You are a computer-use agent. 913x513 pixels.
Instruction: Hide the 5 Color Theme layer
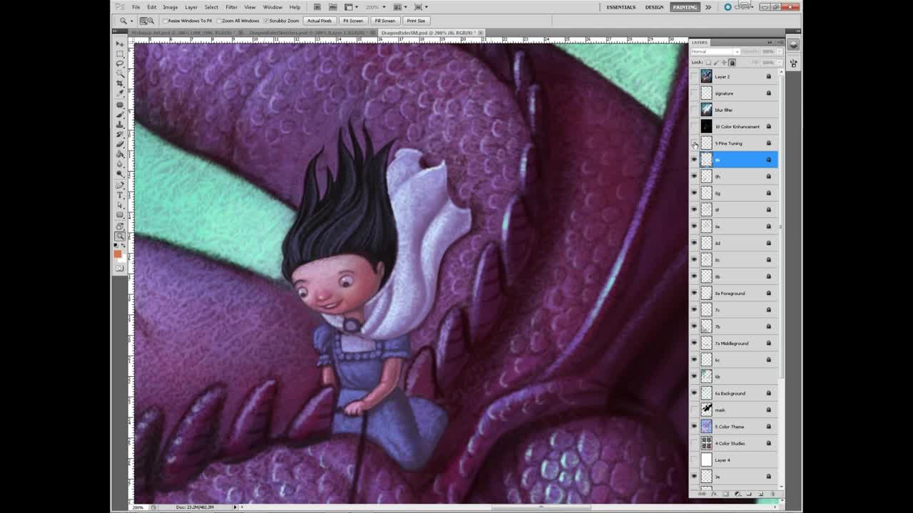tap(695, 426)
